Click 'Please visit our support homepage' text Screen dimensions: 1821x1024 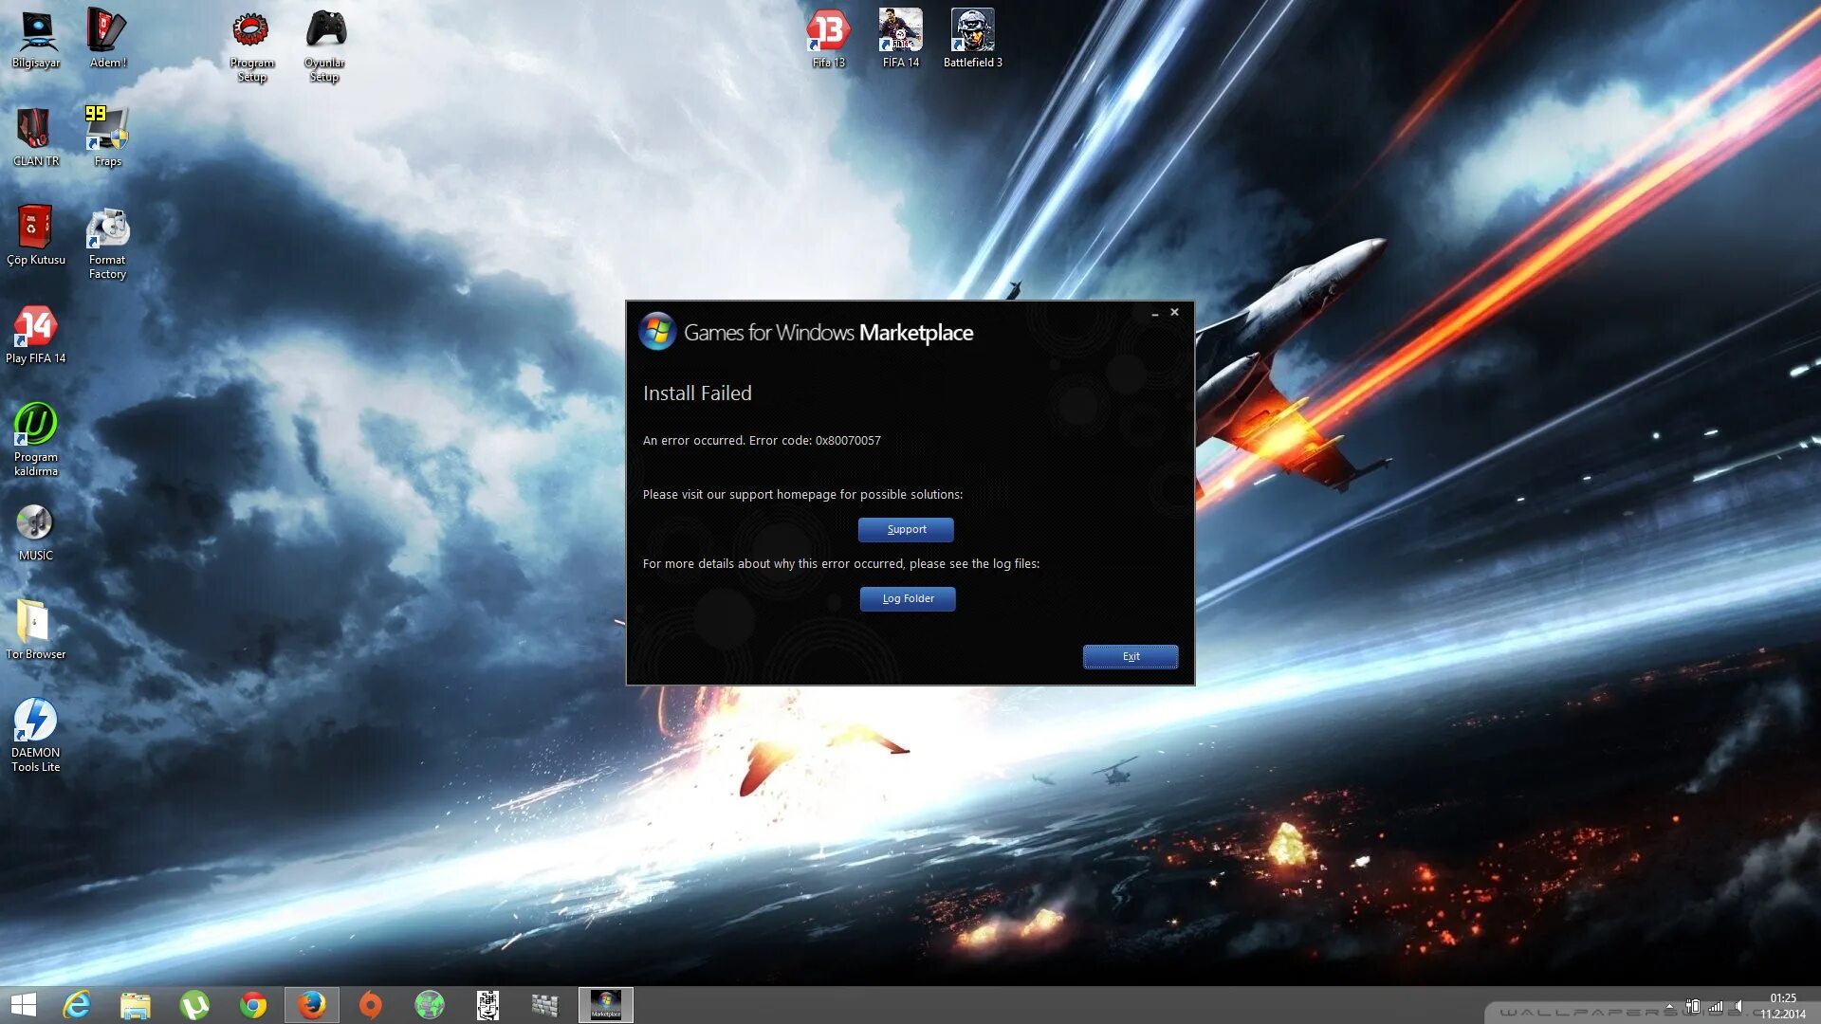[x=802, y=495]
